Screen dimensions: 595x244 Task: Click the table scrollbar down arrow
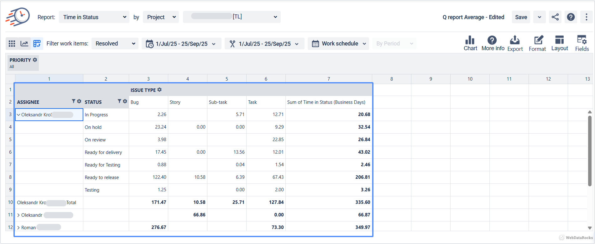pyautogui.click(x=590, y=228)
